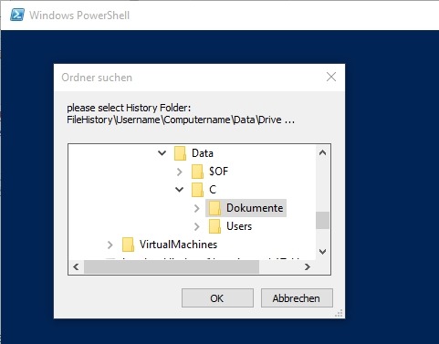Expand the VirtualMachines folder node

click(x=110, y=245)
